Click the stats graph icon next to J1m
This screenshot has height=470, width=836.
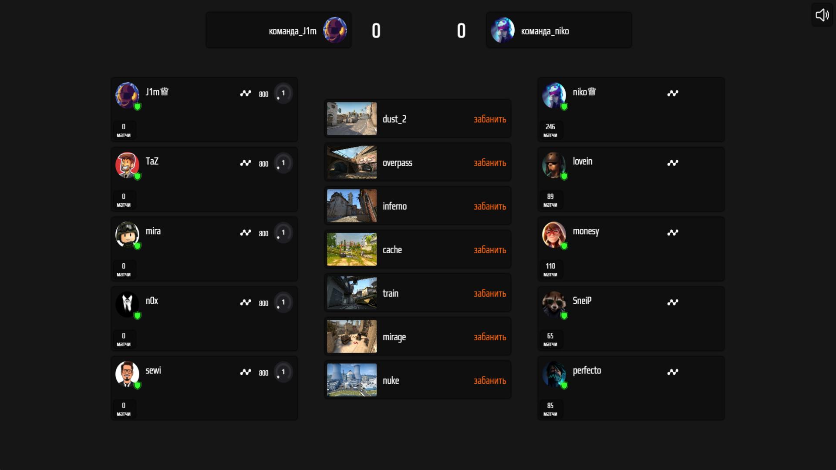click(246, 93)
